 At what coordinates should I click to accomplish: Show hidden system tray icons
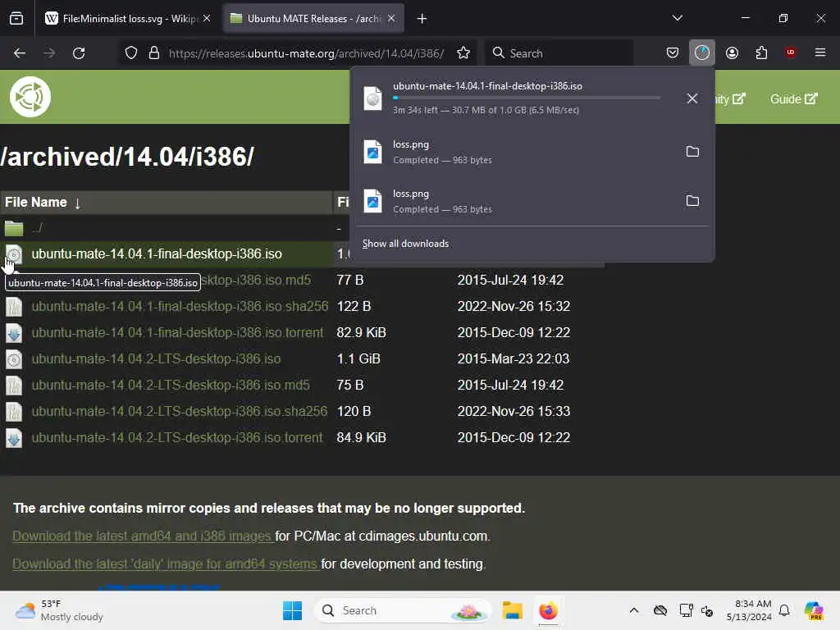[634, 610]
